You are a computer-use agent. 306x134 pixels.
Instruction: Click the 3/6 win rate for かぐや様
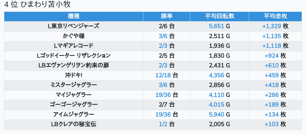[x=163, y=36]
